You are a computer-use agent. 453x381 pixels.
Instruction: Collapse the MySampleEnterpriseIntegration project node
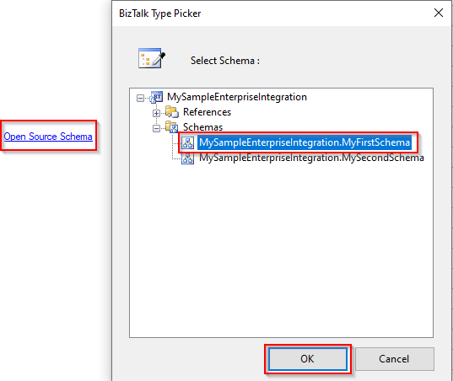[x=140, y=99]
